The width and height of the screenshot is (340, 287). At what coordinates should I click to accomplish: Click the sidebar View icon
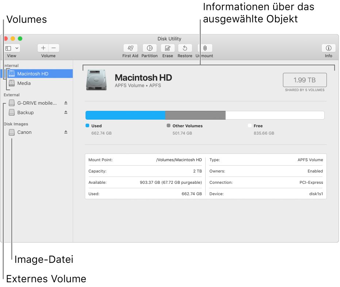[8, 48]
